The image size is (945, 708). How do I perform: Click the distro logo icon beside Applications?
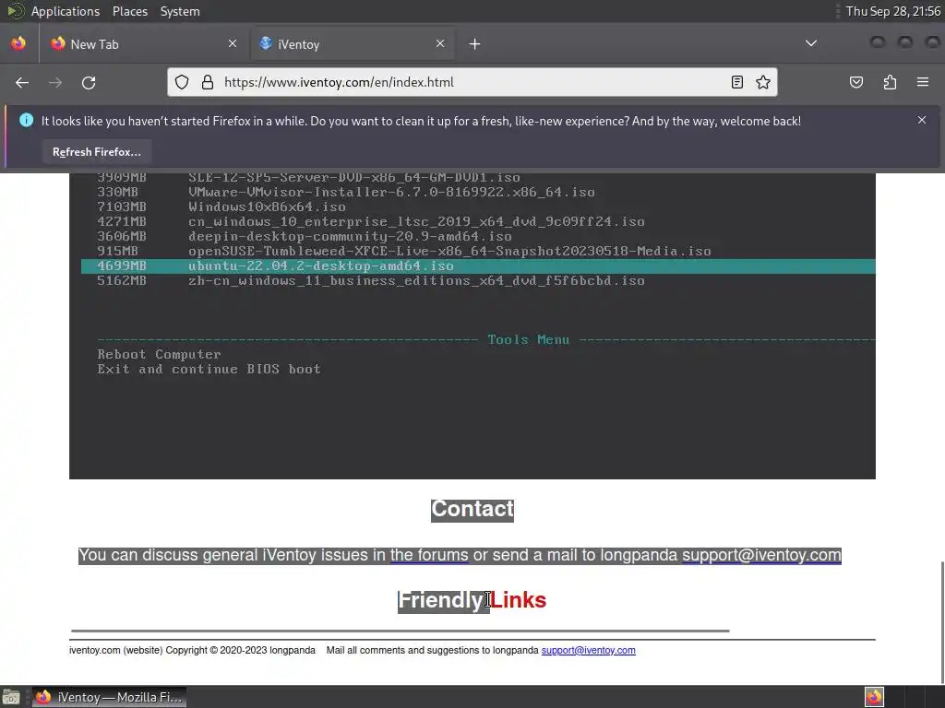tap(17, 11)
